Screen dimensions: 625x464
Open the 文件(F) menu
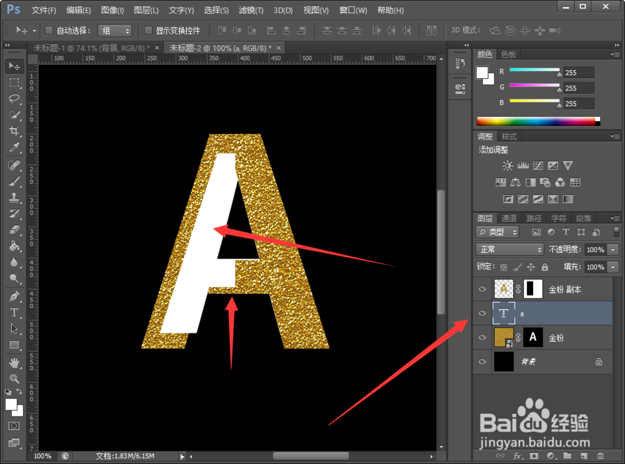point(44,10)
